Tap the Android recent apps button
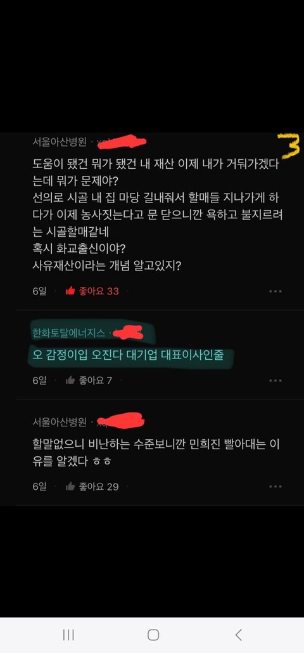Viewport: 304px width, 653px height. pos(68,635)
